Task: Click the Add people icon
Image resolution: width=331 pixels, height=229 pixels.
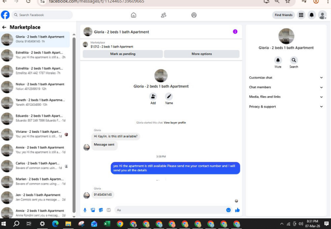Action: pos(153,97)
